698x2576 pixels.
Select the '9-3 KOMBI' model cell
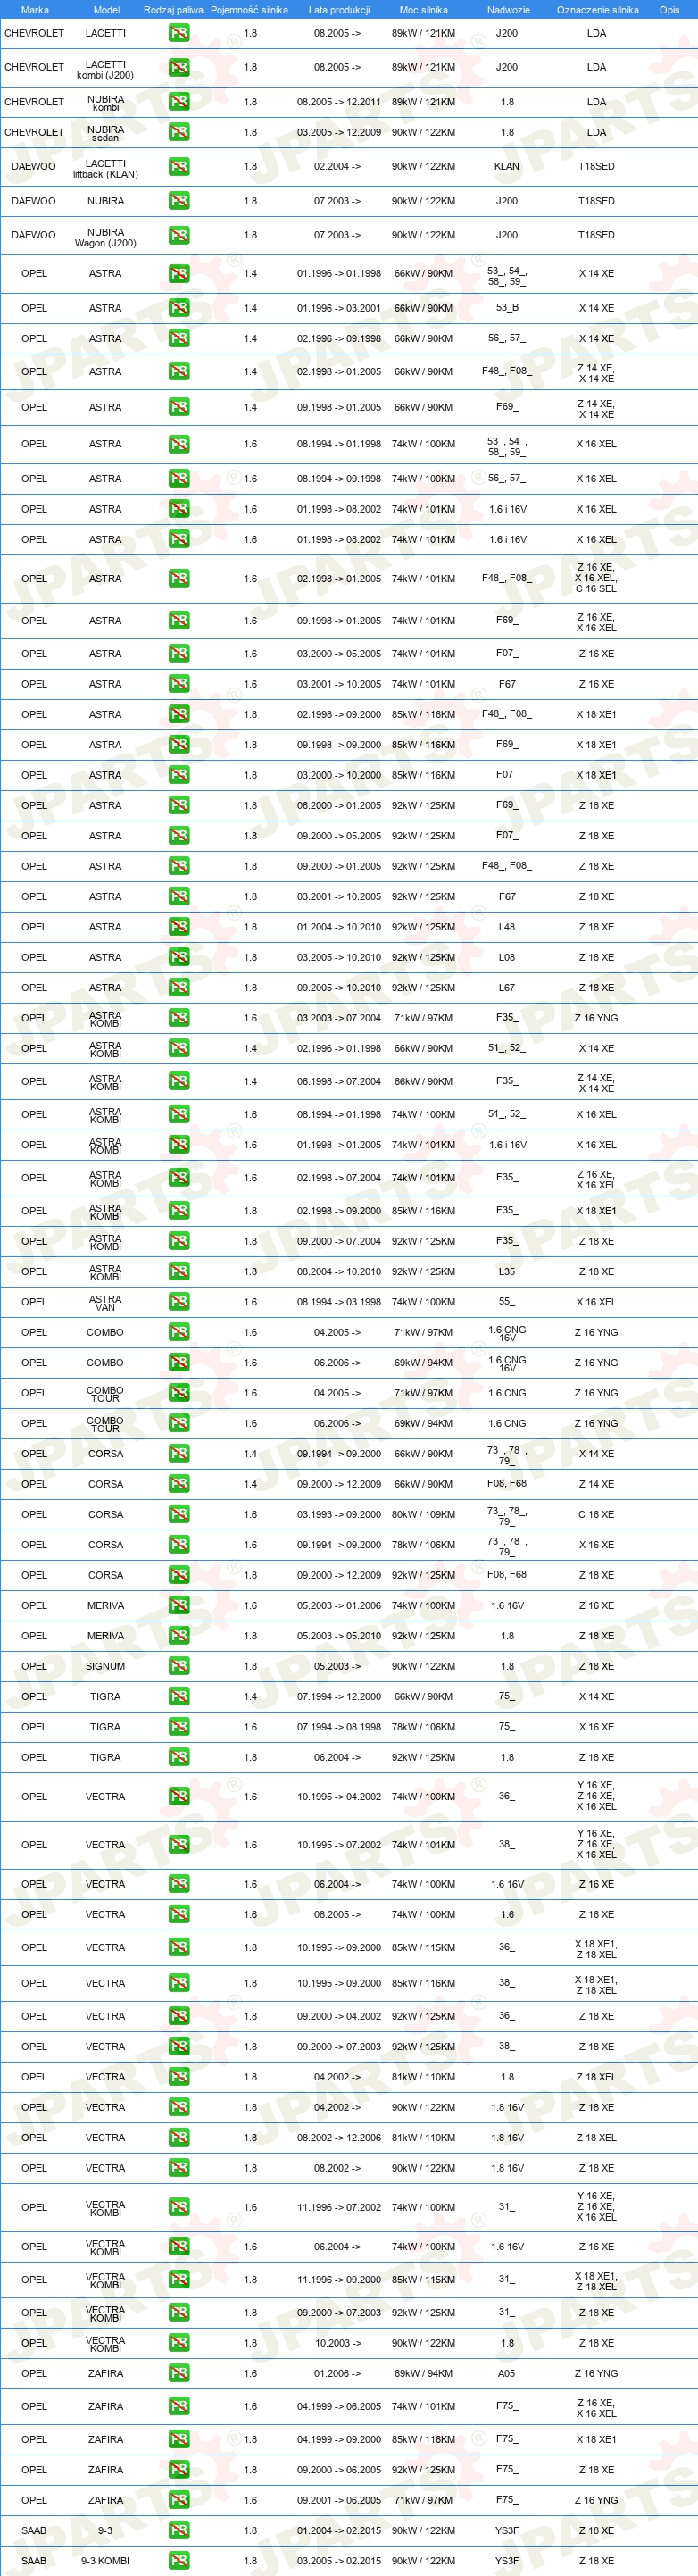click(105, 2561)
